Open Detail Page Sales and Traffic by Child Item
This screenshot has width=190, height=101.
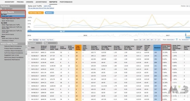(12, 31)
